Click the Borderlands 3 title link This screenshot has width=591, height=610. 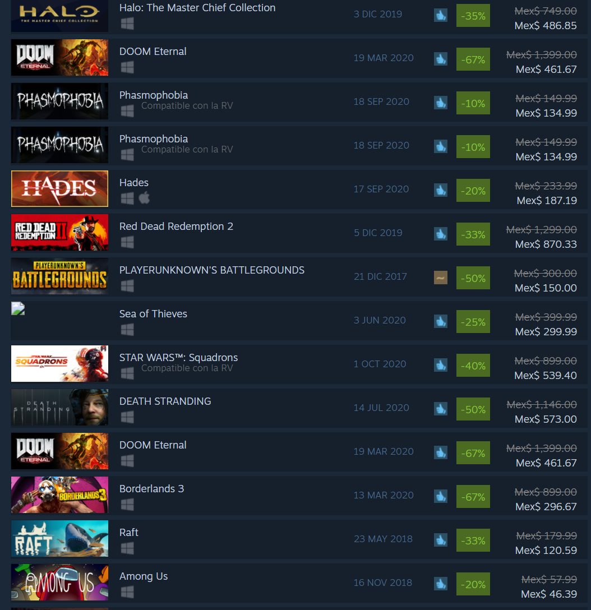tap(151, 489)
